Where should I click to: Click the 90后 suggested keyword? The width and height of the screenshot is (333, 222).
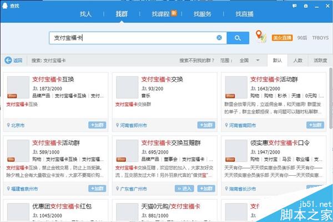pyautogui.click(x=302, y=38)
